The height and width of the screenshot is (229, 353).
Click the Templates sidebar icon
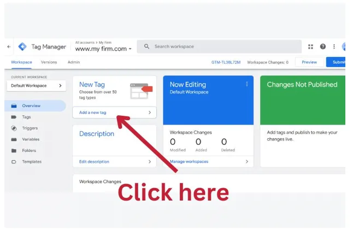[x=14, y=162]
